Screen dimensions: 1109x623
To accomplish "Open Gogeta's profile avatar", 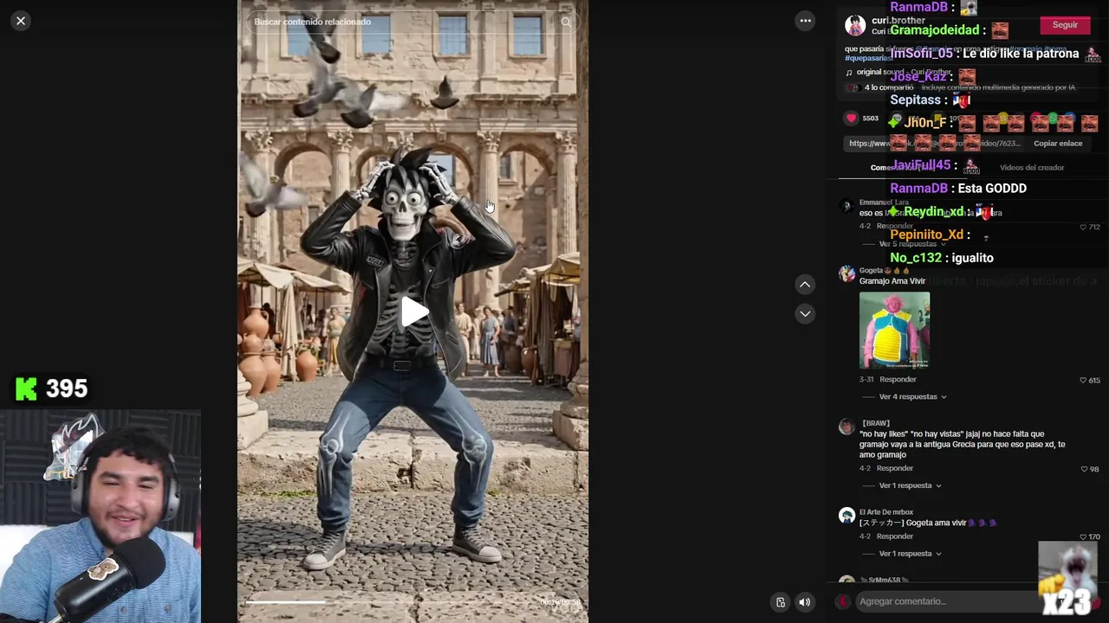I will pos(846,274).
